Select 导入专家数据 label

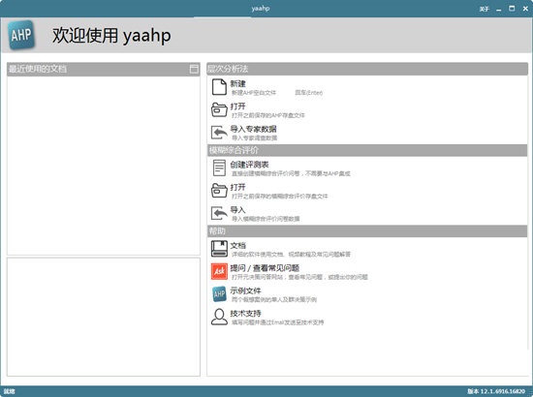coord(253,129)
